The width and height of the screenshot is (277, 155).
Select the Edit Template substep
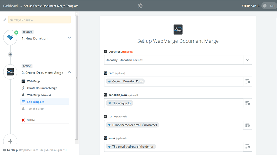point(45,102)
